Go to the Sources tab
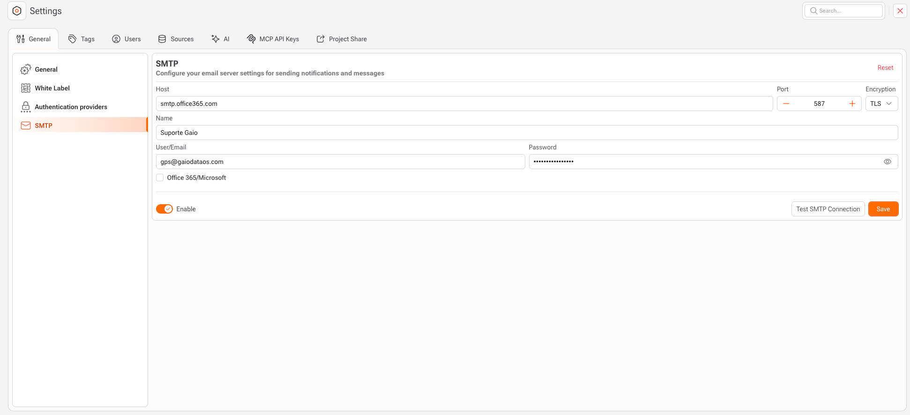910x415 pixels. pos(176,39)
